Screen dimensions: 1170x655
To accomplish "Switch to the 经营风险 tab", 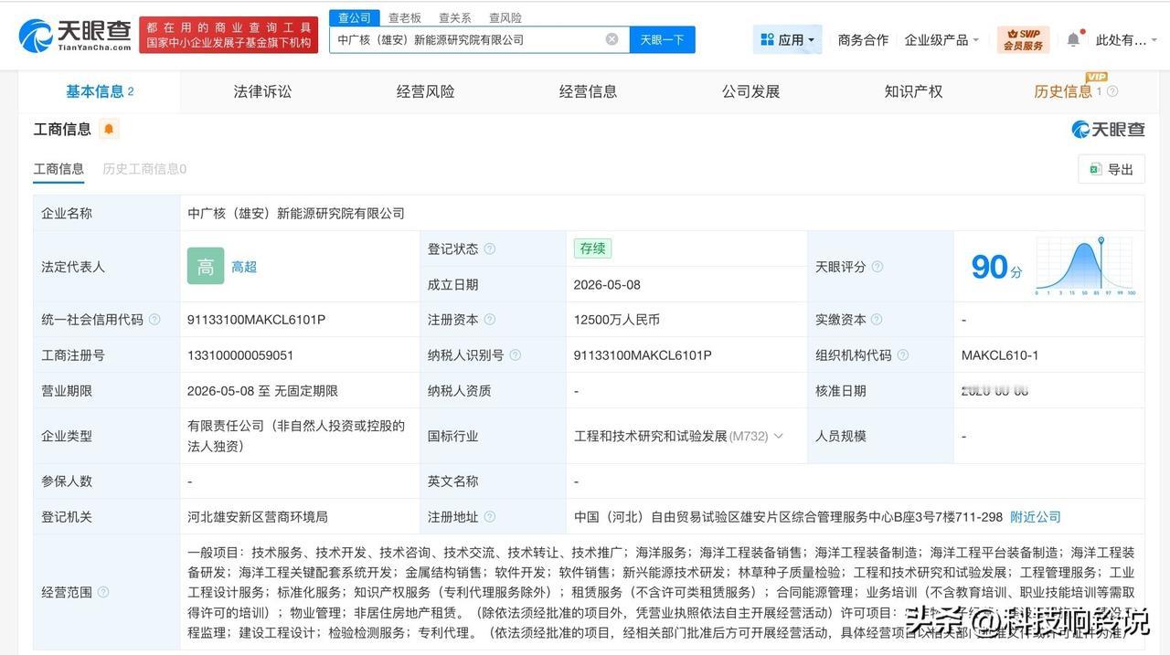I will [x=425, y=91].
